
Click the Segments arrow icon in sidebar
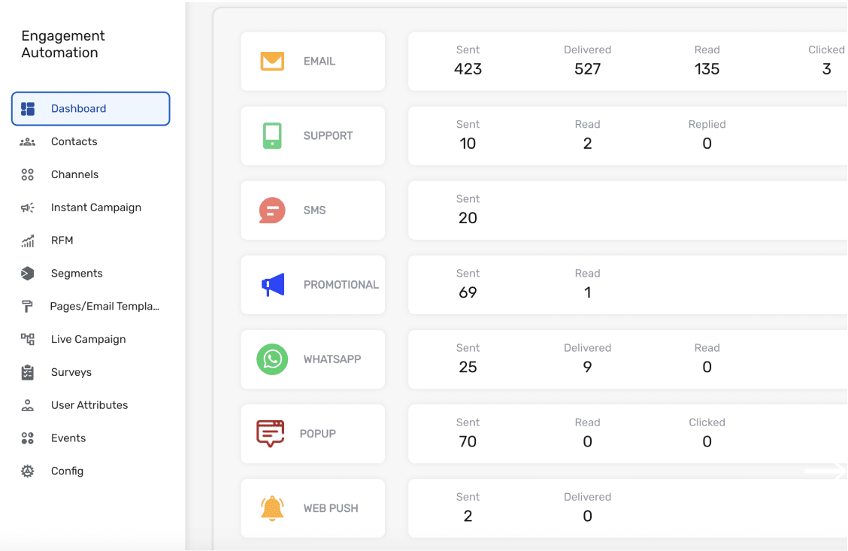28,273
